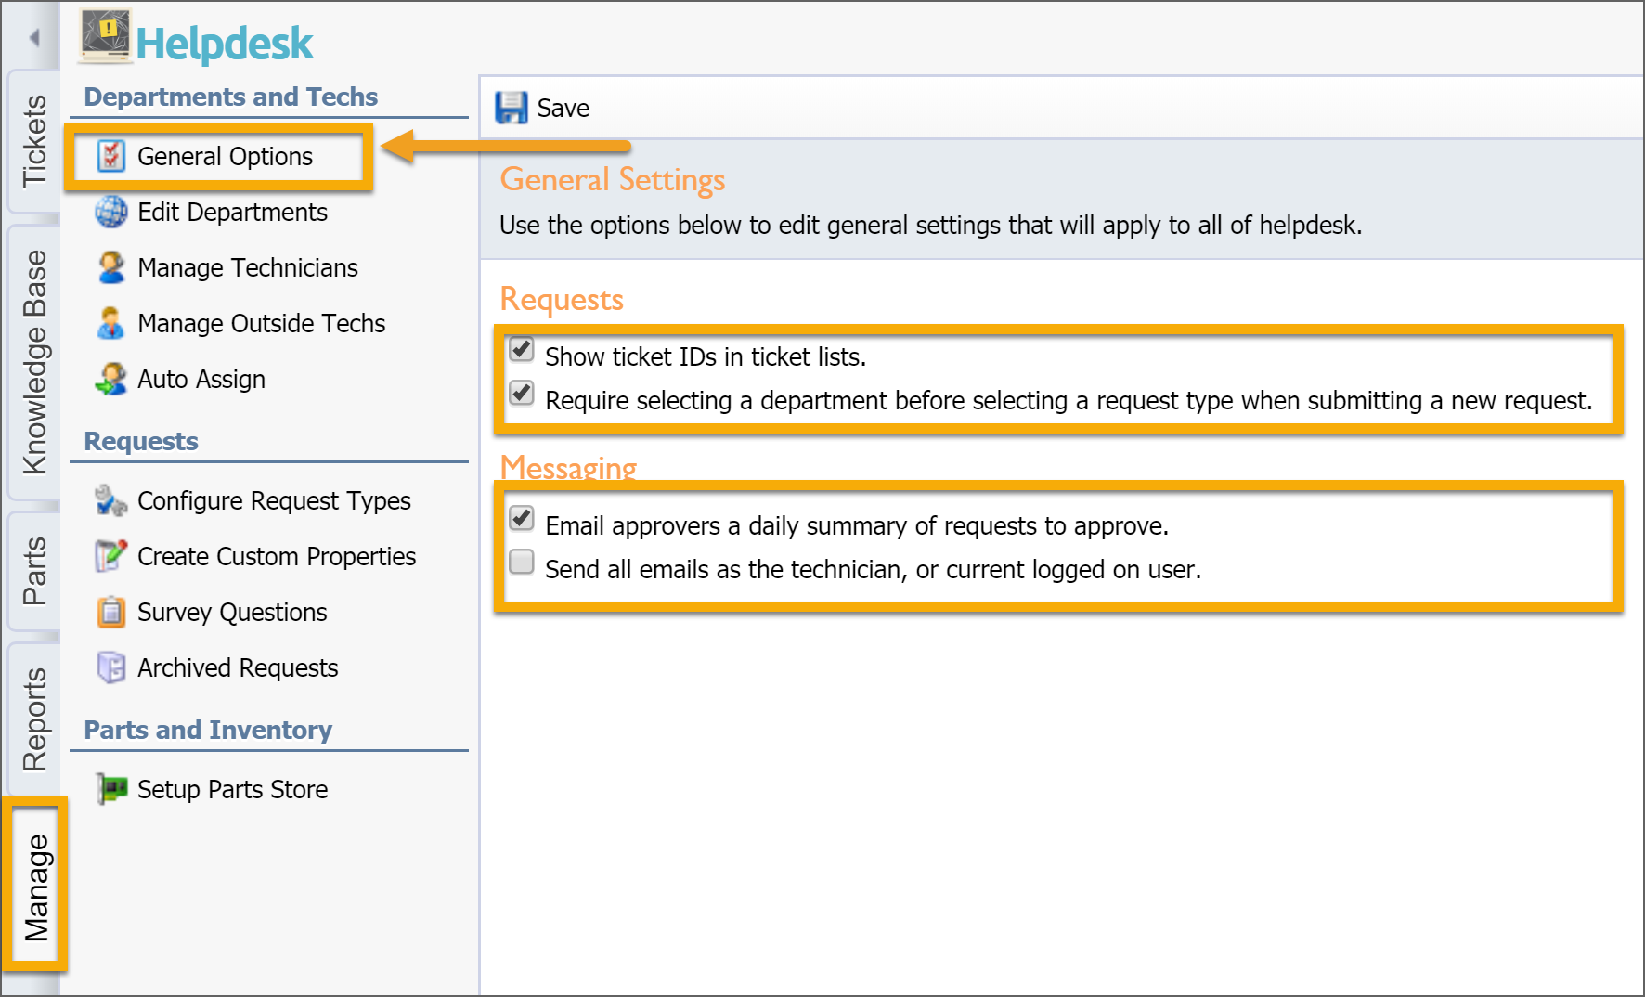Open the Knowledge Base tab
The width and height of the screenshot is (1645, 997).
(33, 362)
